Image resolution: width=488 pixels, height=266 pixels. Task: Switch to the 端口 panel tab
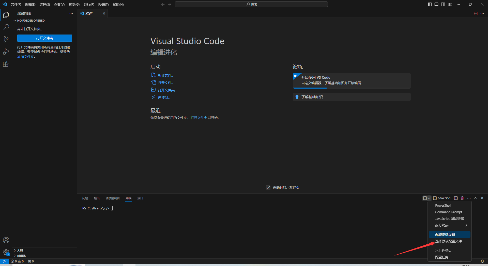pyautogui.click(x=140, y=198)
